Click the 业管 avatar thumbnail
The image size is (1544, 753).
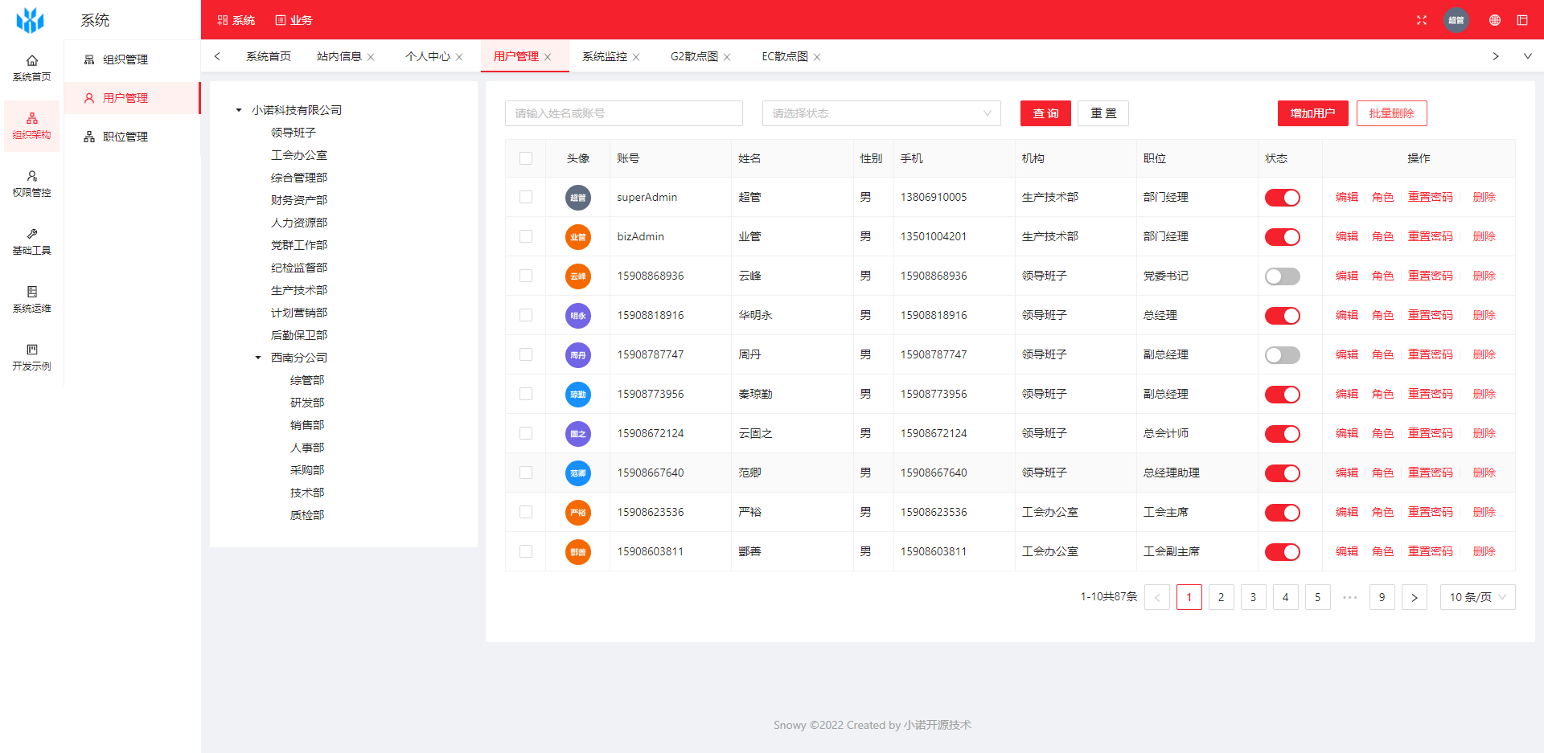pyautogui.click(x=577, y=236)
